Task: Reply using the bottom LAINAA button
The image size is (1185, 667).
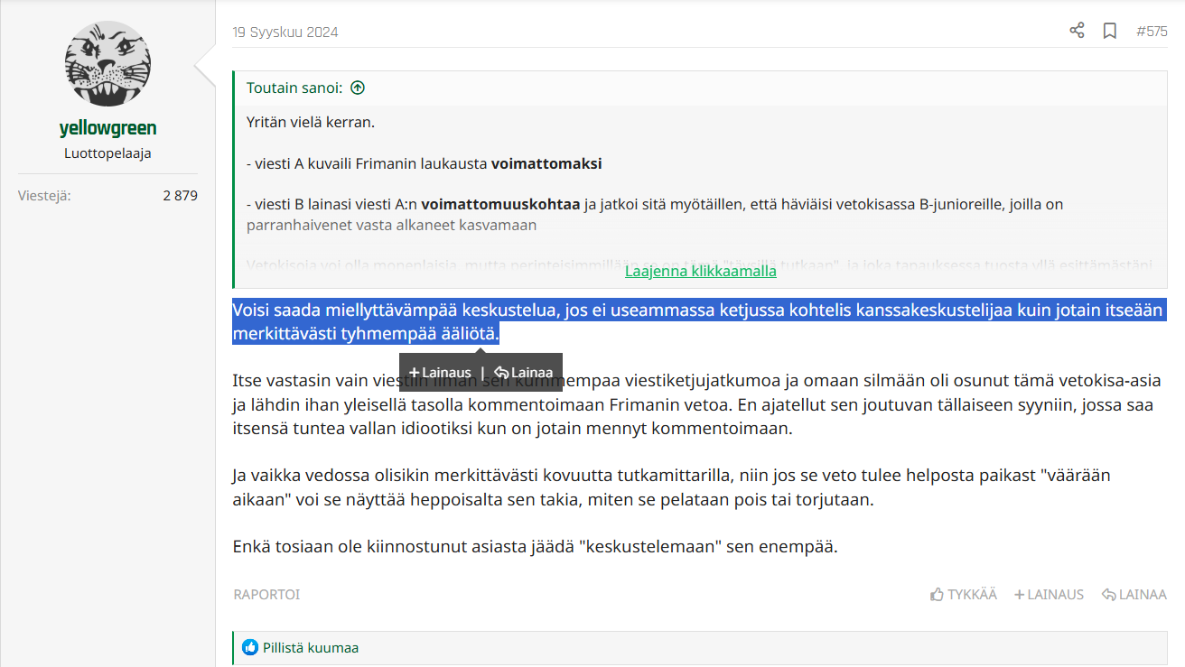Action: pos(1134,594)
